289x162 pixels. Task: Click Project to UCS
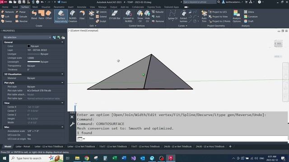click(218, 12)
